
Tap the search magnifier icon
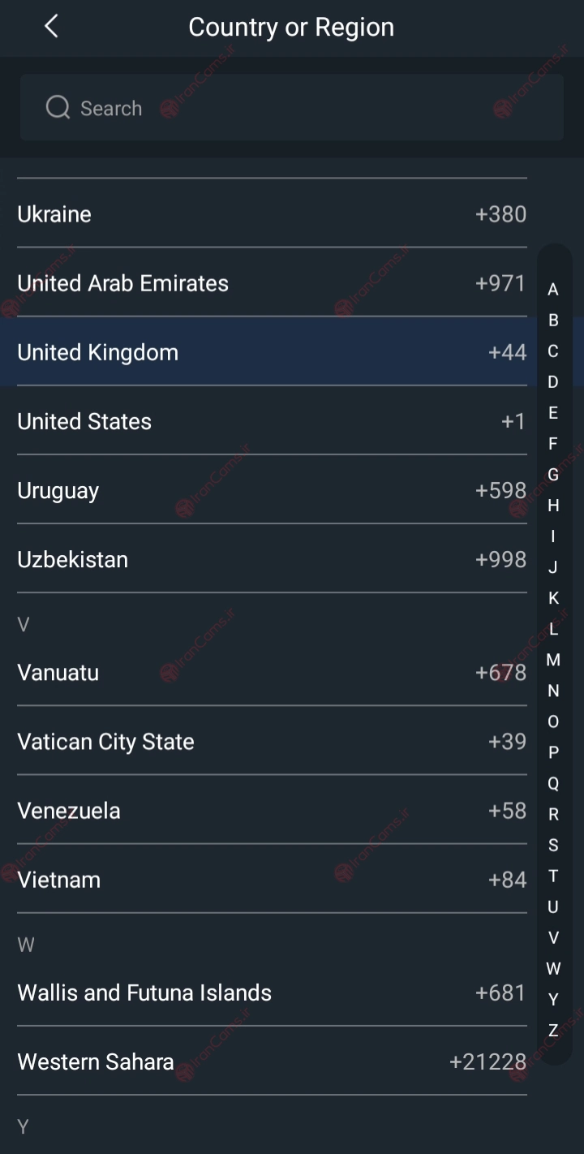pos(58,107)
